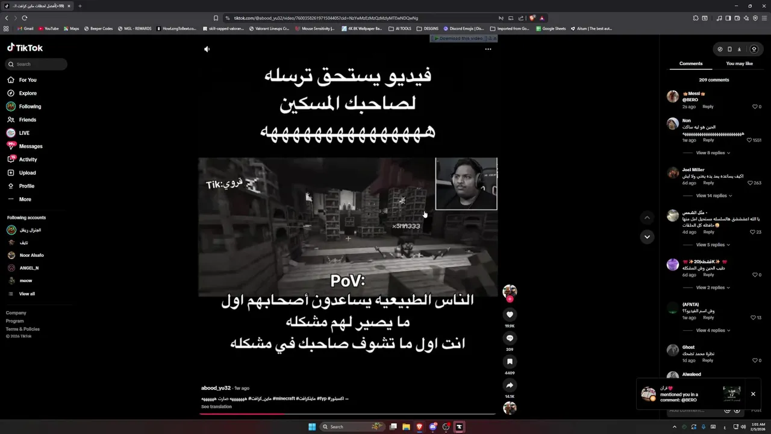Open Brave Shields lion icon
Image resolution: width=771 pixels, height=434 pixels.
click(x=532, y=18)
